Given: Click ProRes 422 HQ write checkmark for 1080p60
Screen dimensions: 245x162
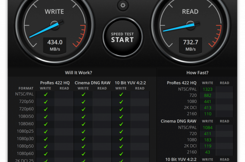Looking at the screenshot, I should tap(46, 154).
